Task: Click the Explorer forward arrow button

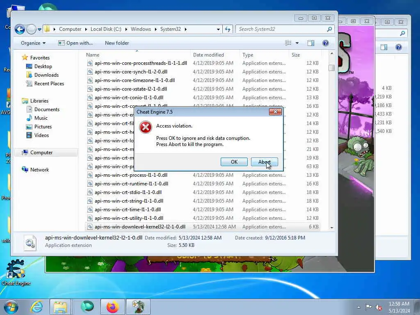Action: [x=31, y=29]
